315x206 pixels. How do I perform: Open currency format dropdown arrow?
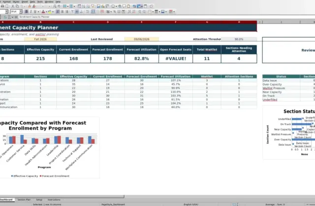(111, 12)
